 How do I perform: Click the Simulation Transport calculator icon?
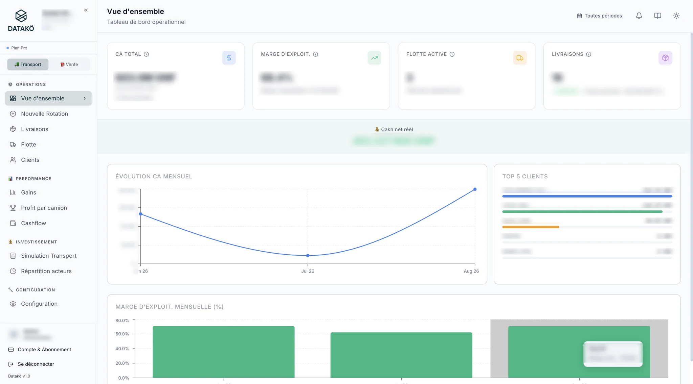(13, 256)
